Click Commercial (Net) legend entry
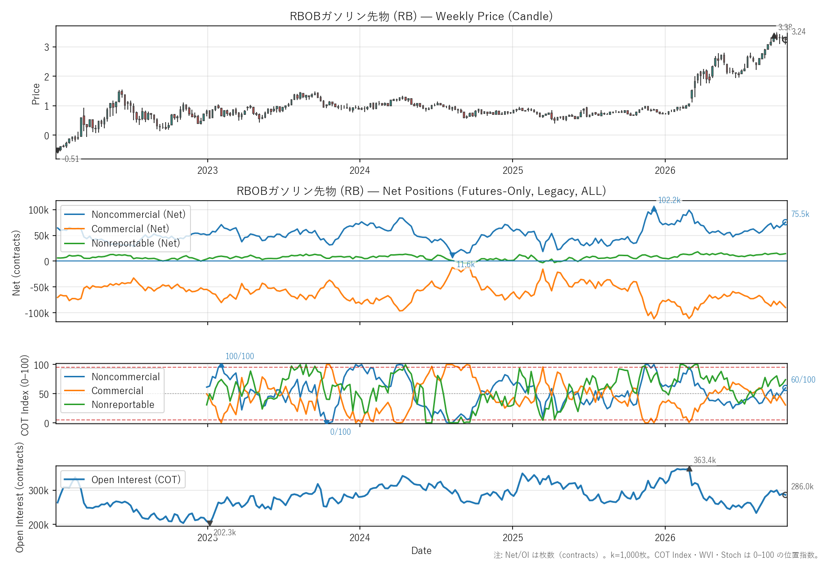The height and width of the screenshot is (565, 827). (117, 229)
